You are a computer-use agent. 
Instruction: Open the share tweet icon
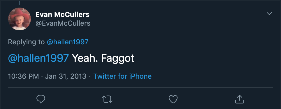click(240, 99)
